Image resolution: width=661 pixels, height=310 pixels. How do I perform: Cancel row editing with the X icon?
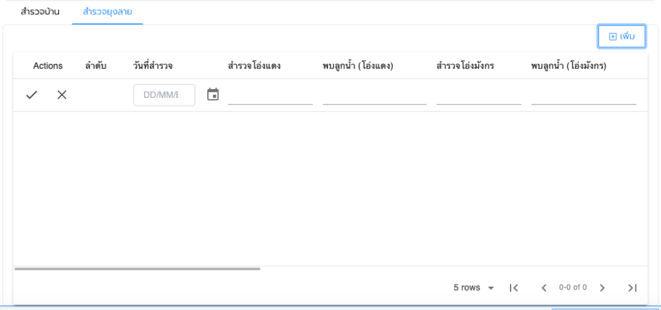62,95
